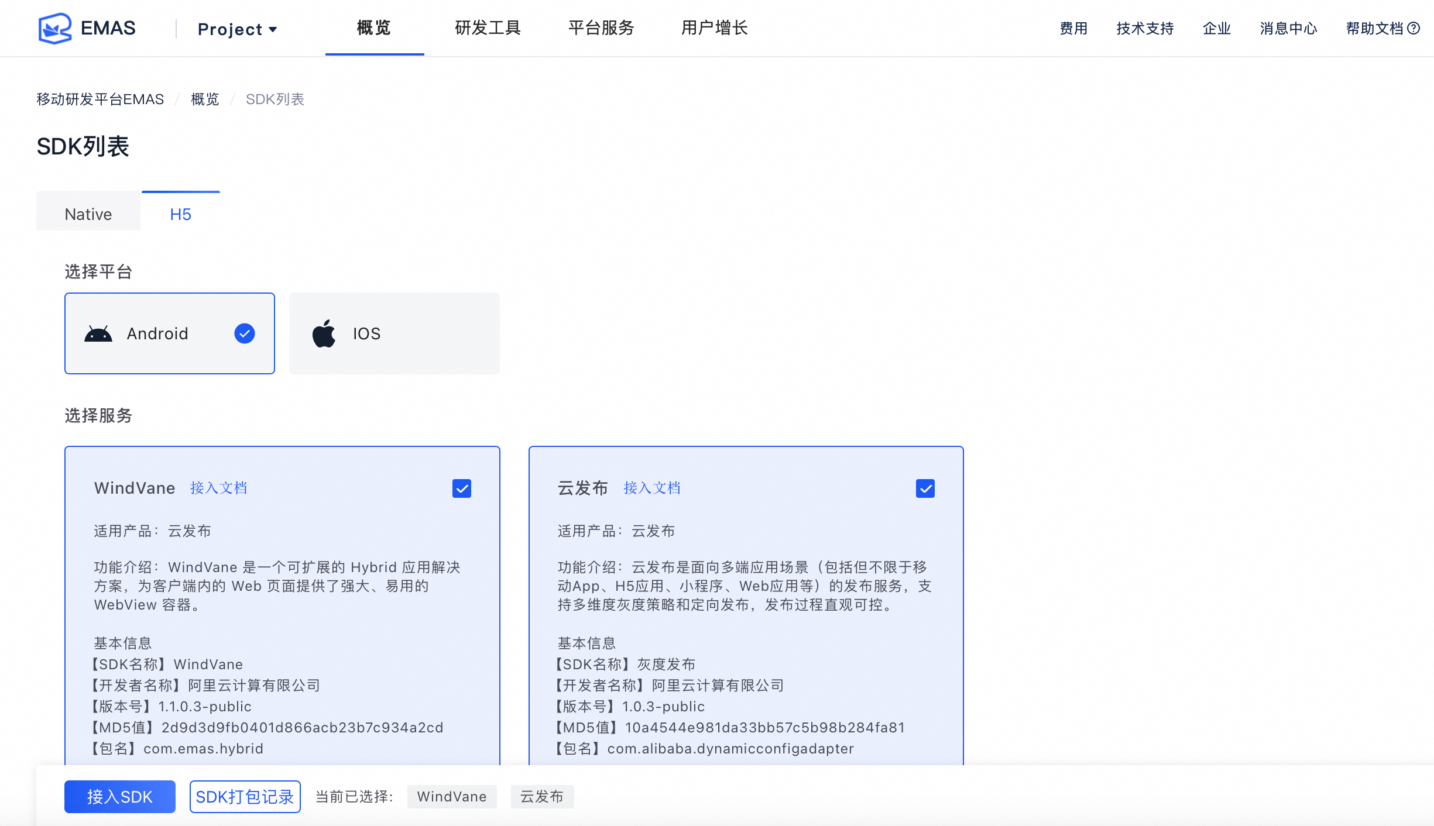Open the 用户增长 menu

[714, 27]
